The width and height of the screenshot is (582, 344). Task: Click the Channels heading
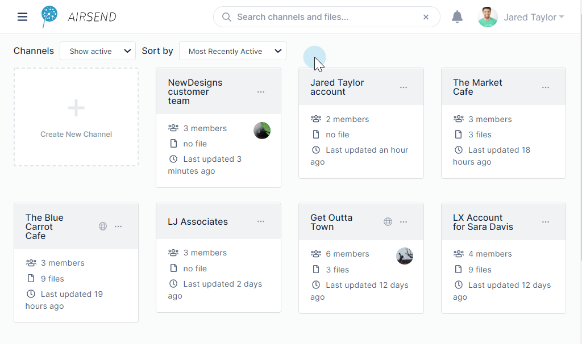[x=34, y=51]
